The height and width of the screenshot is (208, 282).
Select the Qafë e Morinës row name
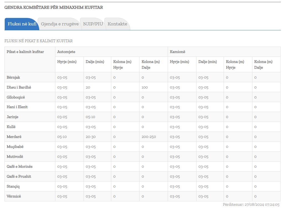coord(20,167)
